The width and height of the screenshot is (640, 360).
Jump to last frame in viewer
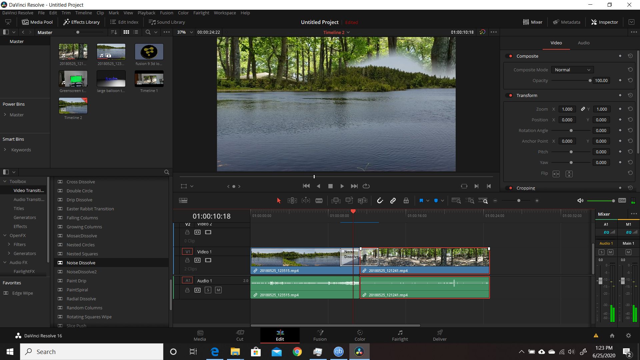(354, 186)
